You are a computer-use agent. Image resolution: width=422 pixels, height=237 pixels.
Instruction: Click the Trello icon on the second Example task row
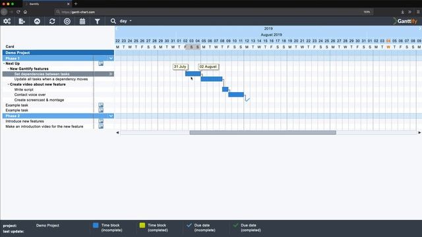click(101, 110)
